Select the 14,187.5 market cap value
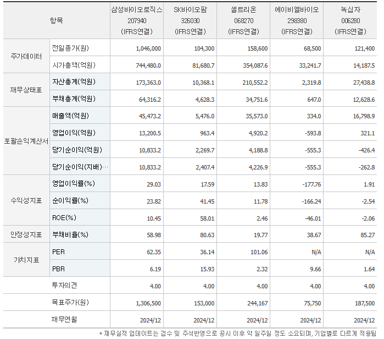The image size is (384, 339). click(x=364, y=65)
